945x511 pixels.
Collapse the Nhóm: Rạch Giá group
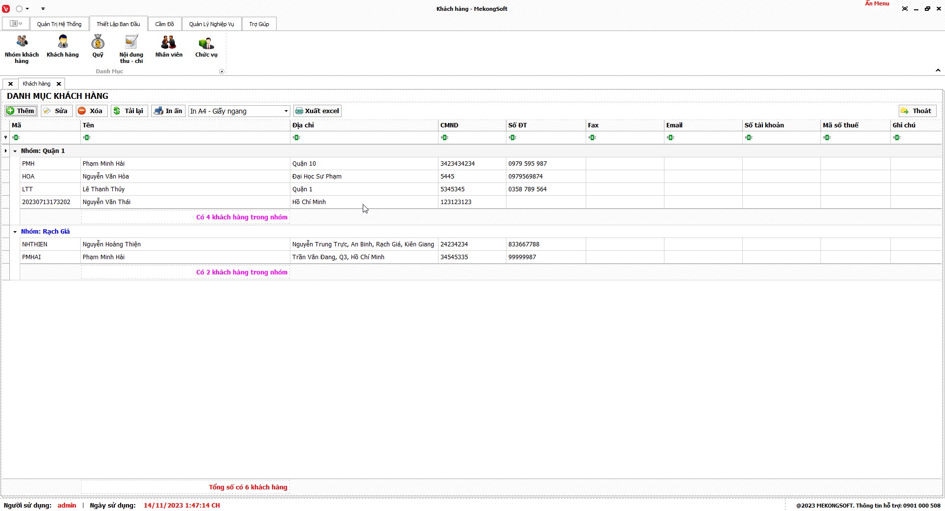pyautogui.click(x=15, y=232)
